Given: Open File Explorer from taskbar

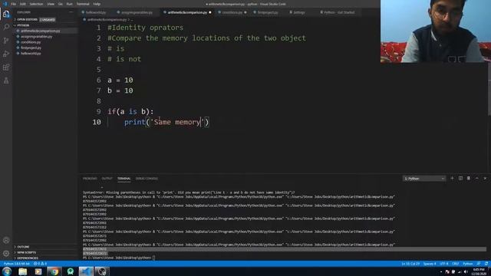Looking at the screenshot, I should (x=22, y=271).
